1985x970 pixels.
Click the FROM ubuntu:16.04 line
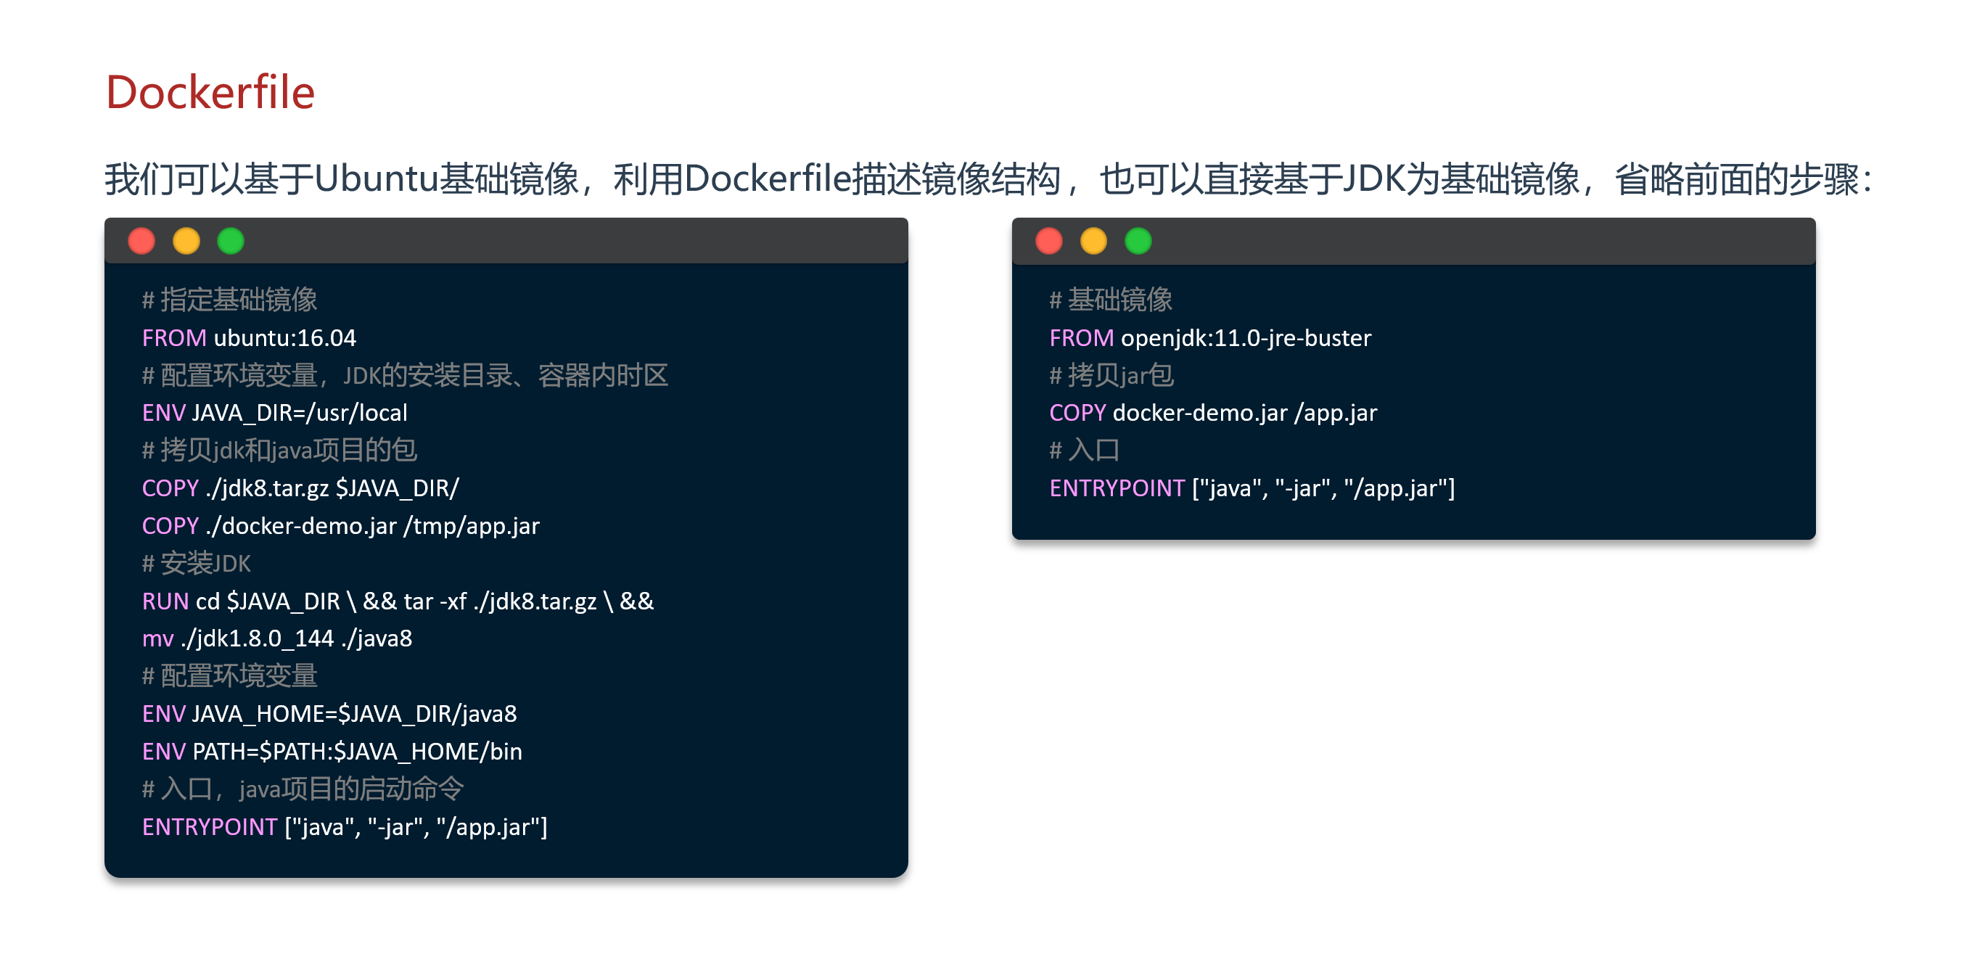[x=248, y=337]
